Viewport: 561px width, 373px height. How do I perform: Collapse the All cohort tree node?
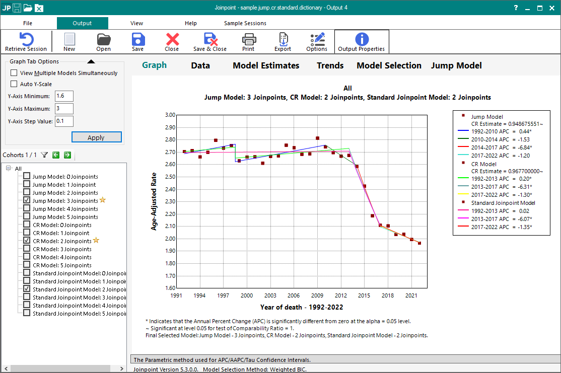[9, 169]
